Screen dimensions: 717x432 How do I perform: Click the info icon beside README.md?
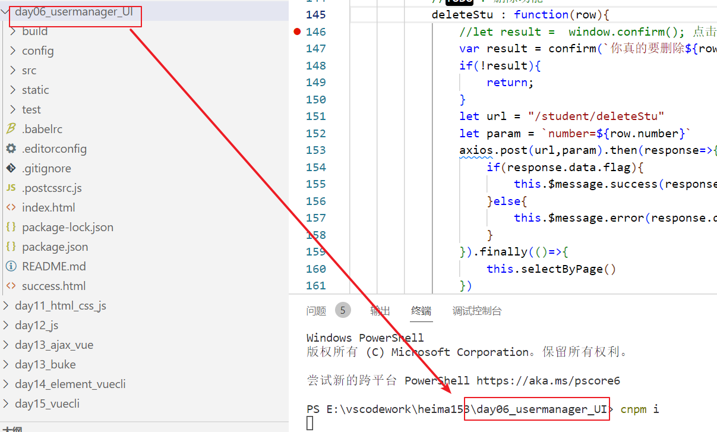pyautogui.click(x=11, y=266)
